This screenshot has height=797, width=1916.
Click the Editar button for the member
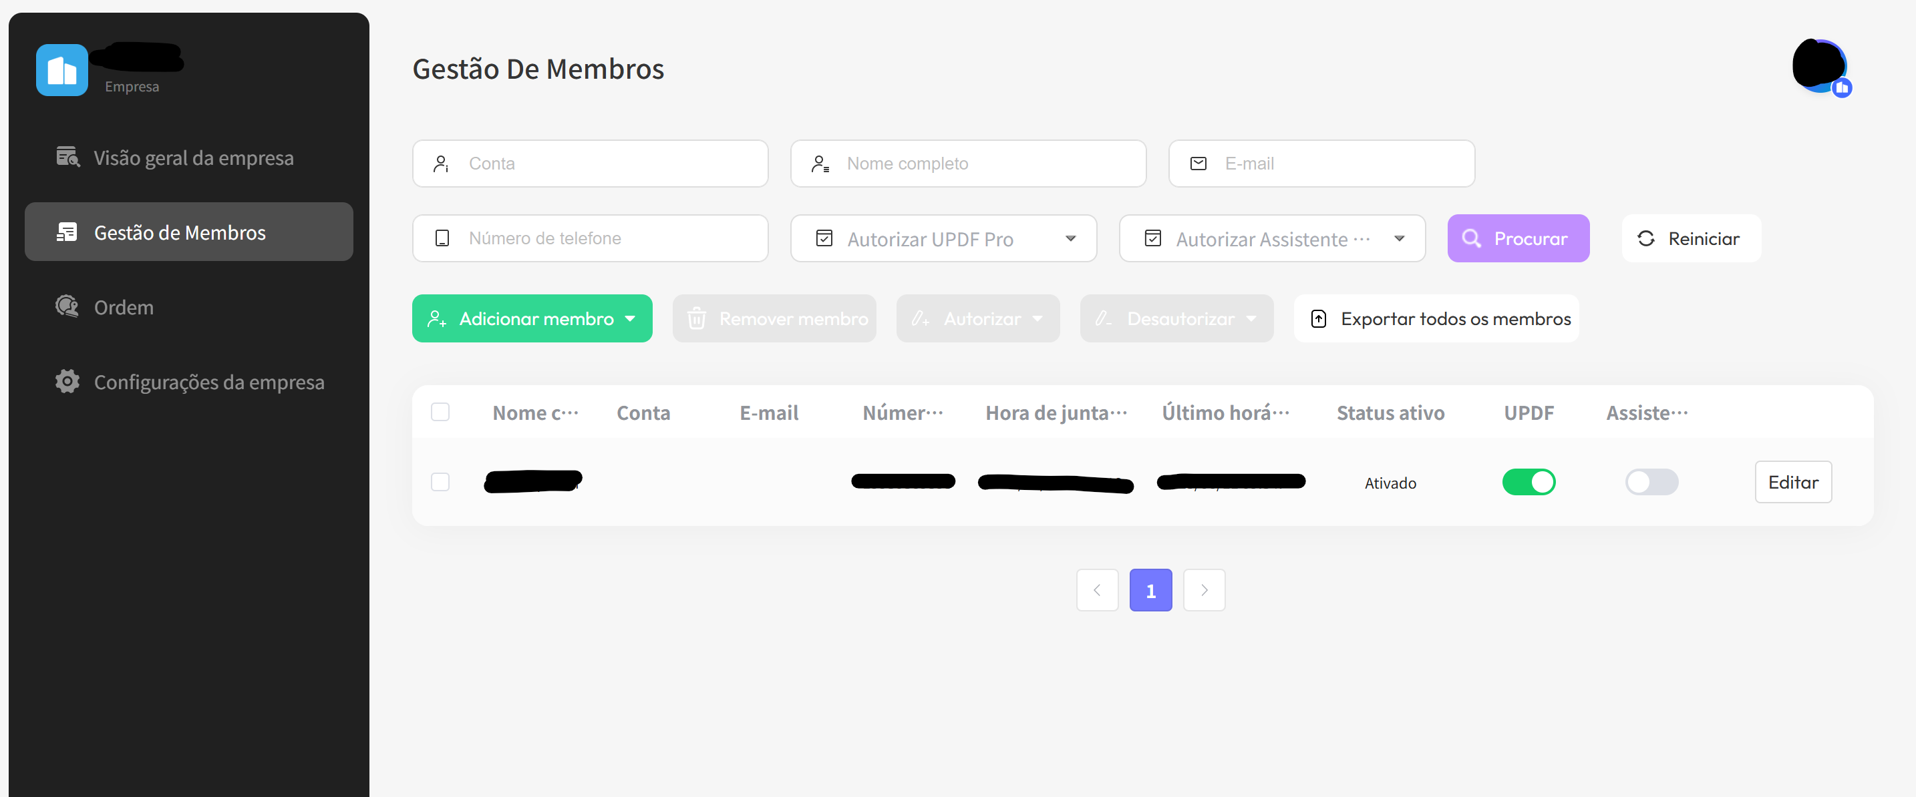click(x=1792, y=482)
